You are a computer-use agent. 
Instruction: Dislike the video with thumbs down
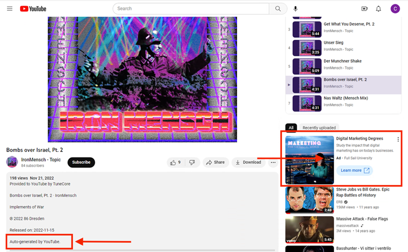192,162
